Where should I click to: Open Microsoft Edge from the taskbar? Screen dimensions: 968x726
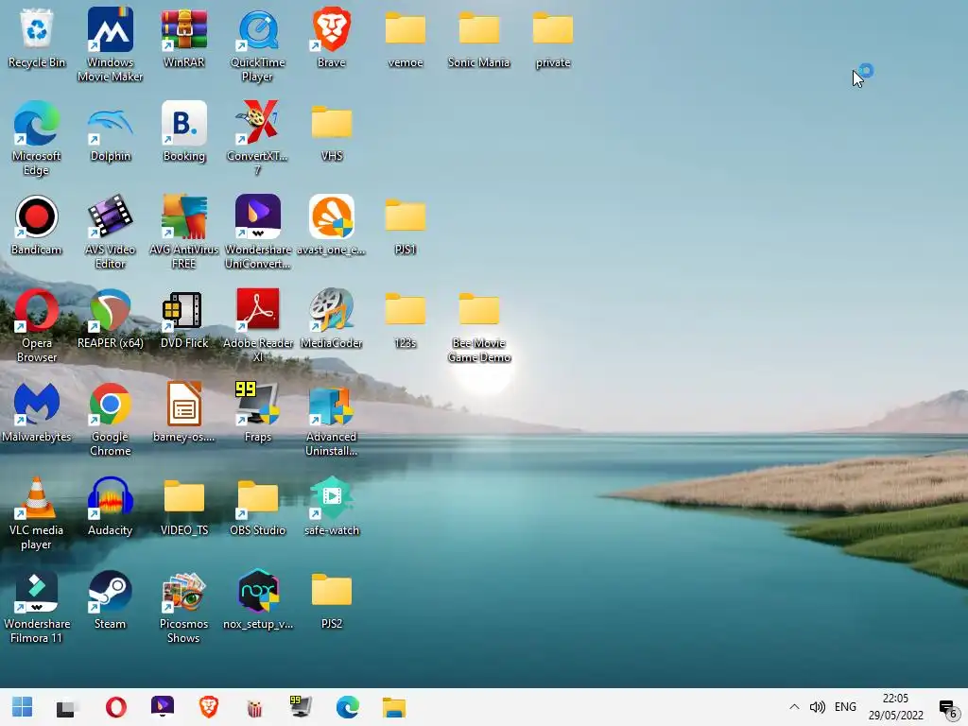pyautogui.click(x=347, y=707)
